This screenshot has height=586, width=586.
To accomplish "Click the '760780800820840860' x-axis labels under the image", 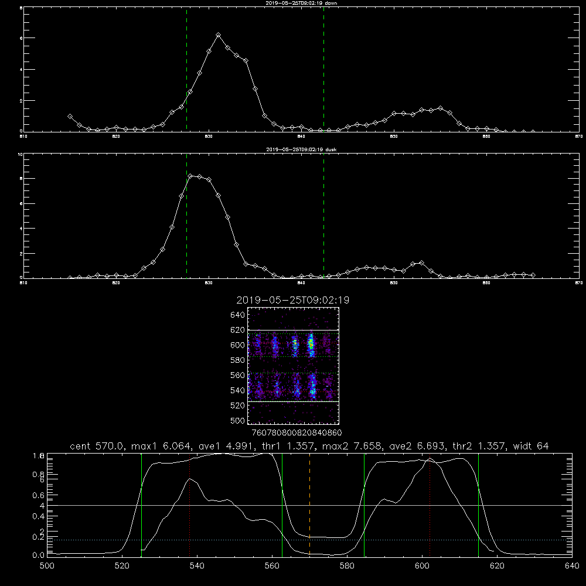I will point(297,432).
